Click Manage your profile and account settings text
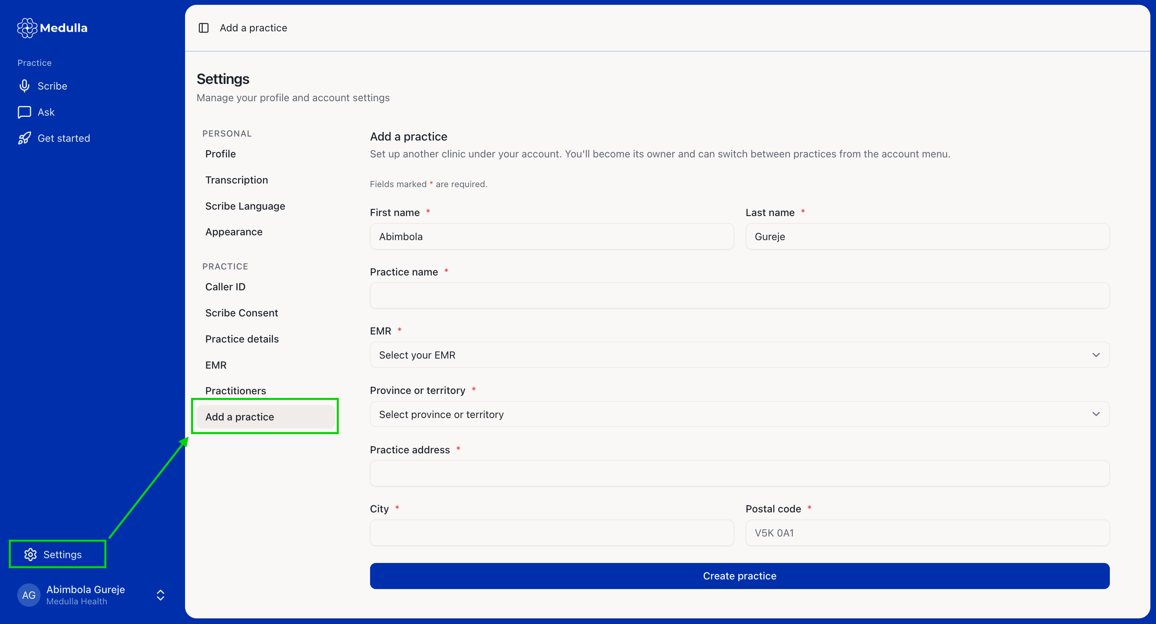 coord(293,98)
